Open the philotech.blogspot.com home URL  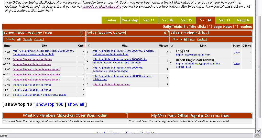(x=112, y=85)
